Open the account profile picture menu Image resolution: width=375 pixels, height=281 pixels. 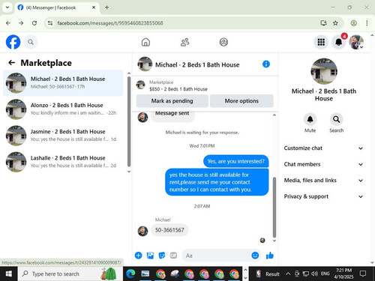point(356,42)
